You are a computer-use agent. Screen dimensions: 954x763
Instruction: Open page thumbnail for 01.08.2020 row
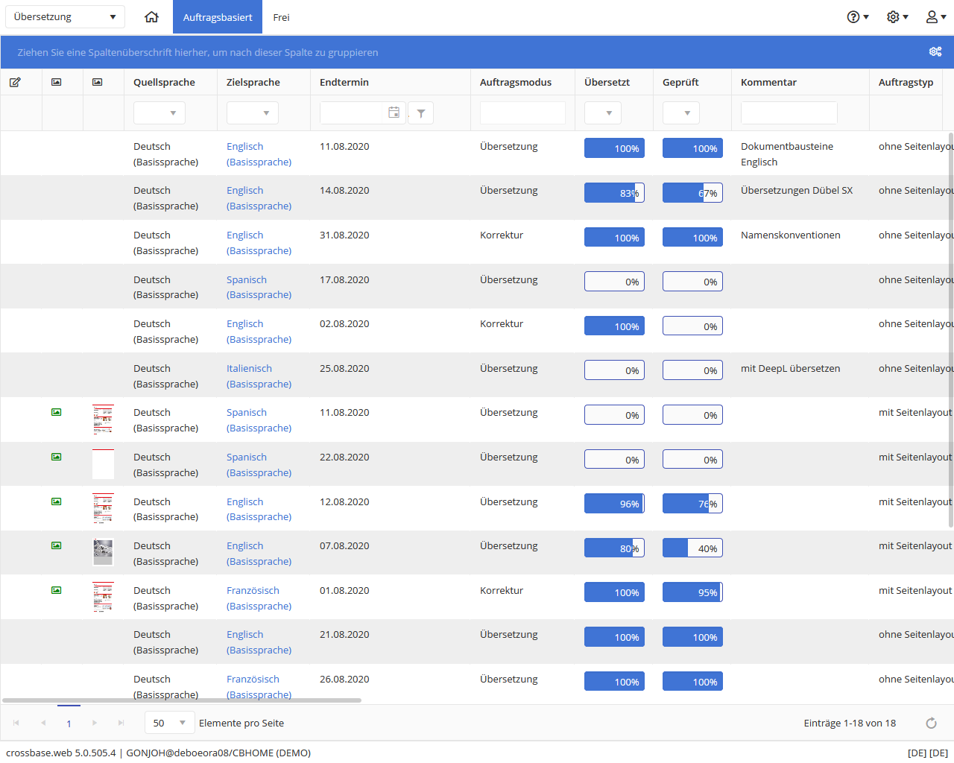coord(103,598)
